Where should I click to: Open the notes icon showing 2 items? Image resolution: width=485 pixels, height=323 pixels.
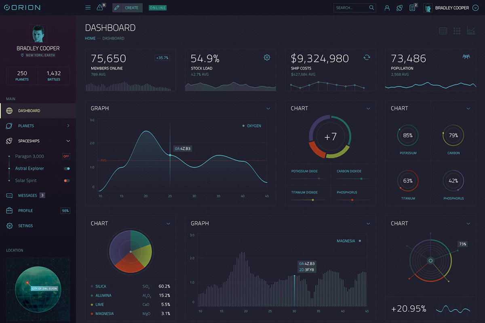click(x=412, y=7)
